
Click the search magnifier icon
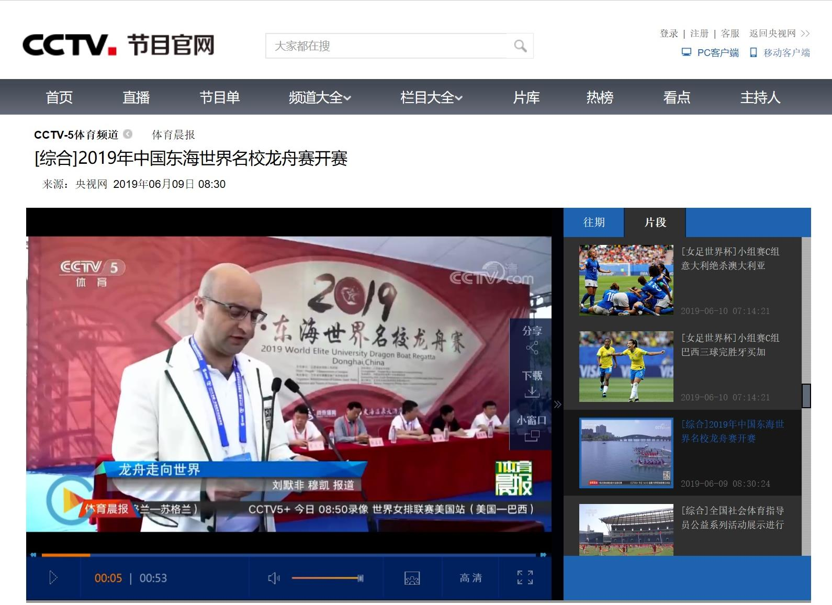click(x=520, y=46)
